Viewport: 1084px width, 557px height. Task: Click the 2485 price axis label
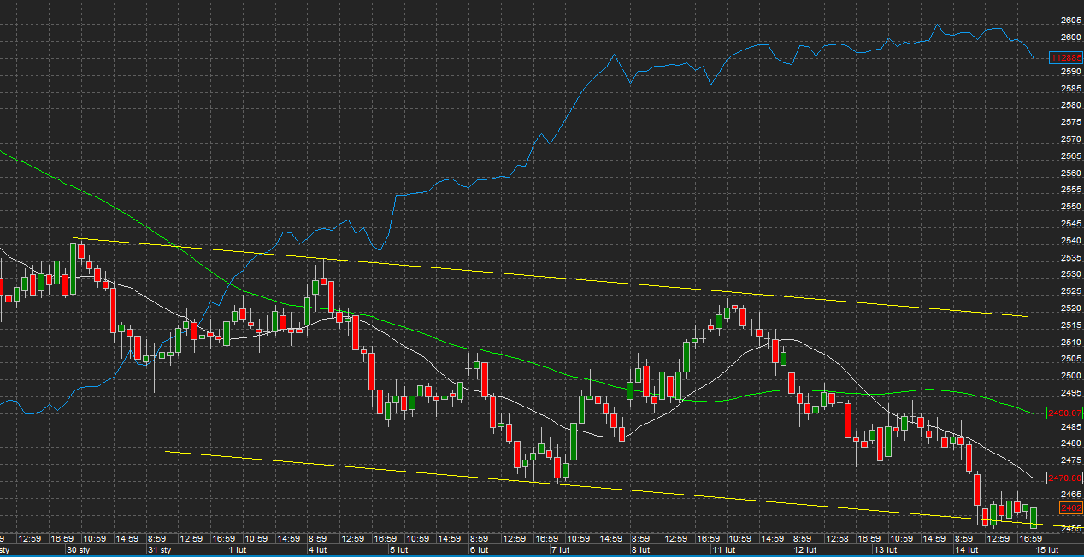(x=1070, y=427)
